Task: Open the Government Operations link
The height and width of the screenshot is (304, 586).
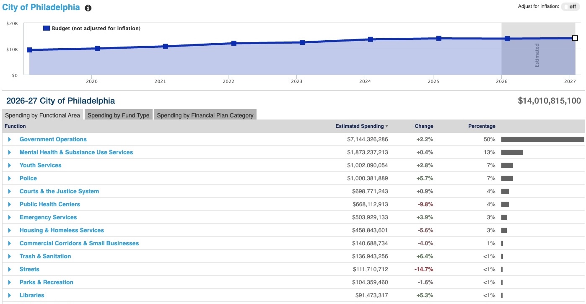Action: point(53,139)
